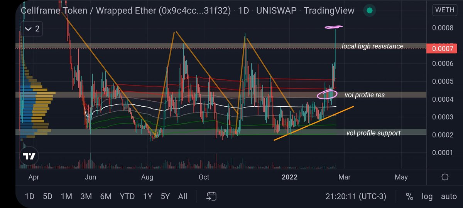Expand the indicators legend showing 2

32,29
